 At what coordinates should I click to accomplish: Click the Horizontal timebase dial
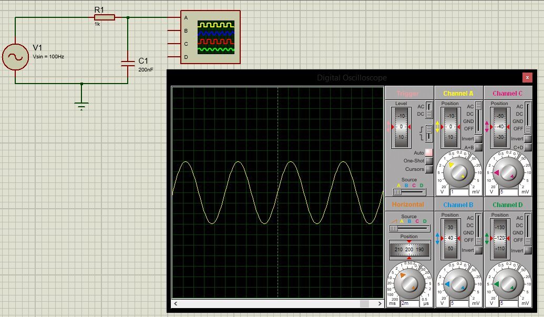click(409, 283)
